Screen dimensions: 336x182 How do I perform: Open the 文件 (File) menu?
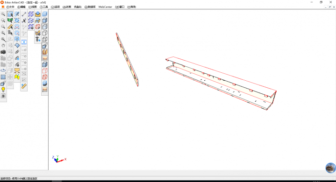pos(10,7)
